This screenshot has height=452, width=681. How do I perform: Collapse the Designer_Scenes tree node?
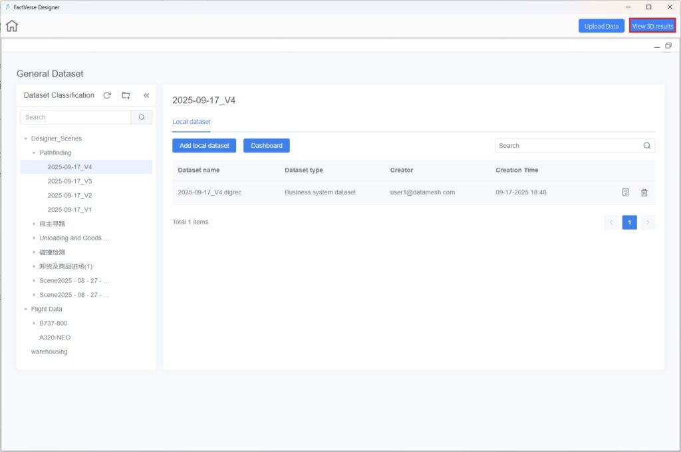click(25, 139)
